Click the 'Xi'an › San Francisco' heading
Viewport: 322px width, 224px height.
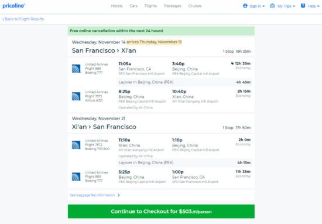click(x=104, y=127)
